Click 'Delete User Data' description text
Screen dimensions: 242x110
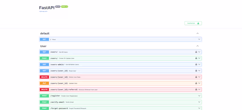(x=74, y=77)
